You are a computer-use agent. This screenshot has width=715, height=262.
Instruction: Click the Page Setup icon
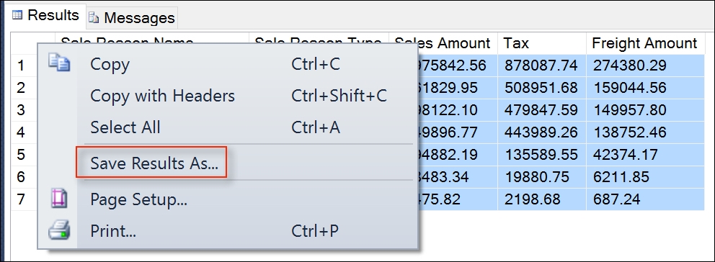click(x=59, y=199)
